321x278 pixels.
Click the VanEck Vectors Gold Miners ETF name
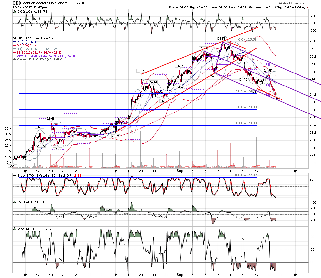pyautogui.click(x=49, y=3)
